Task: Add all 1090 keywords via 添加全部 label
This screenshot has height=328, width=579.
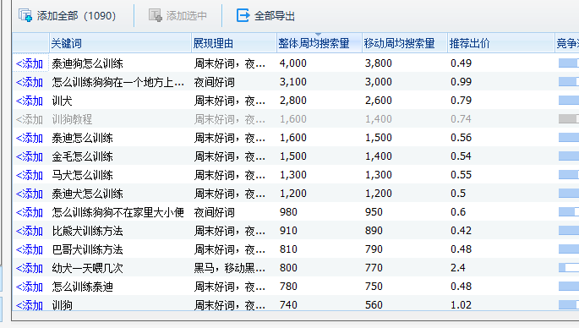Action: point(76,16)
